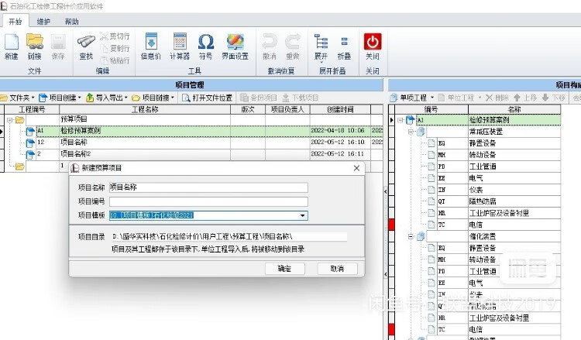581x340 pixels.
Task: Collapse the 催化装置 tree node
Action: 410,235
